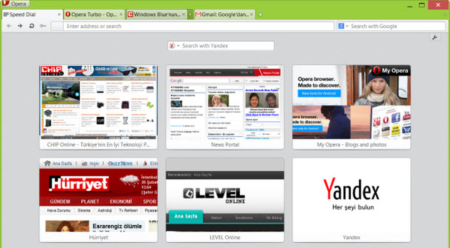The image size is (450, 248).
Task: Close the Speed Dial tab
Action: (x=59, y=15)
